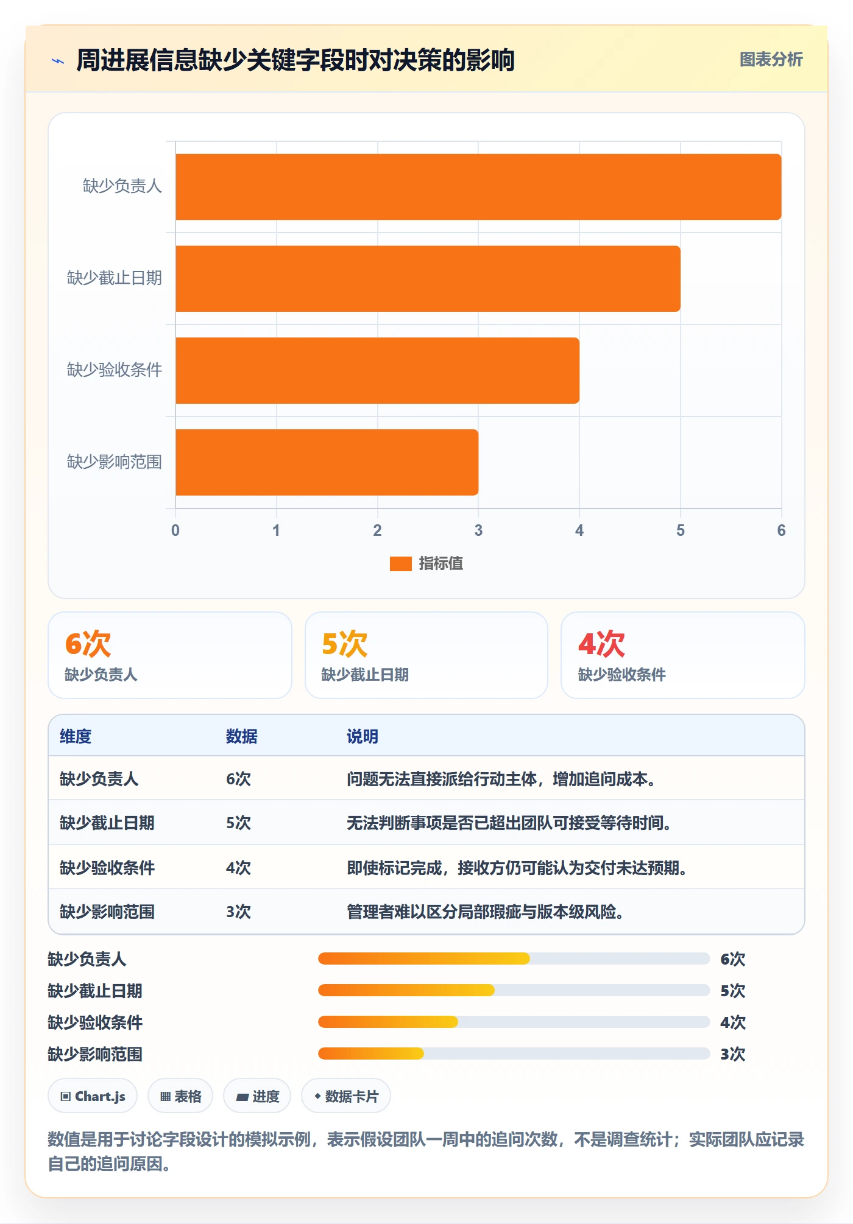Click the 缺少验收条件 bar in chart
This screenshot has width=853, height=1224.
pos(377,370)
